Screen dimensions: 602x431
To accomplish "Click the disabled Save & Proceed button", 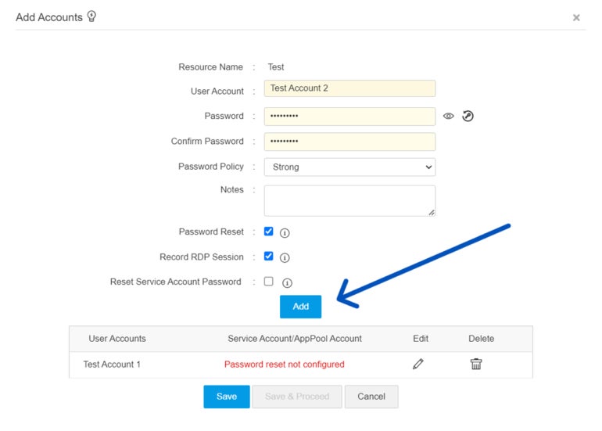I will (297, 397).
